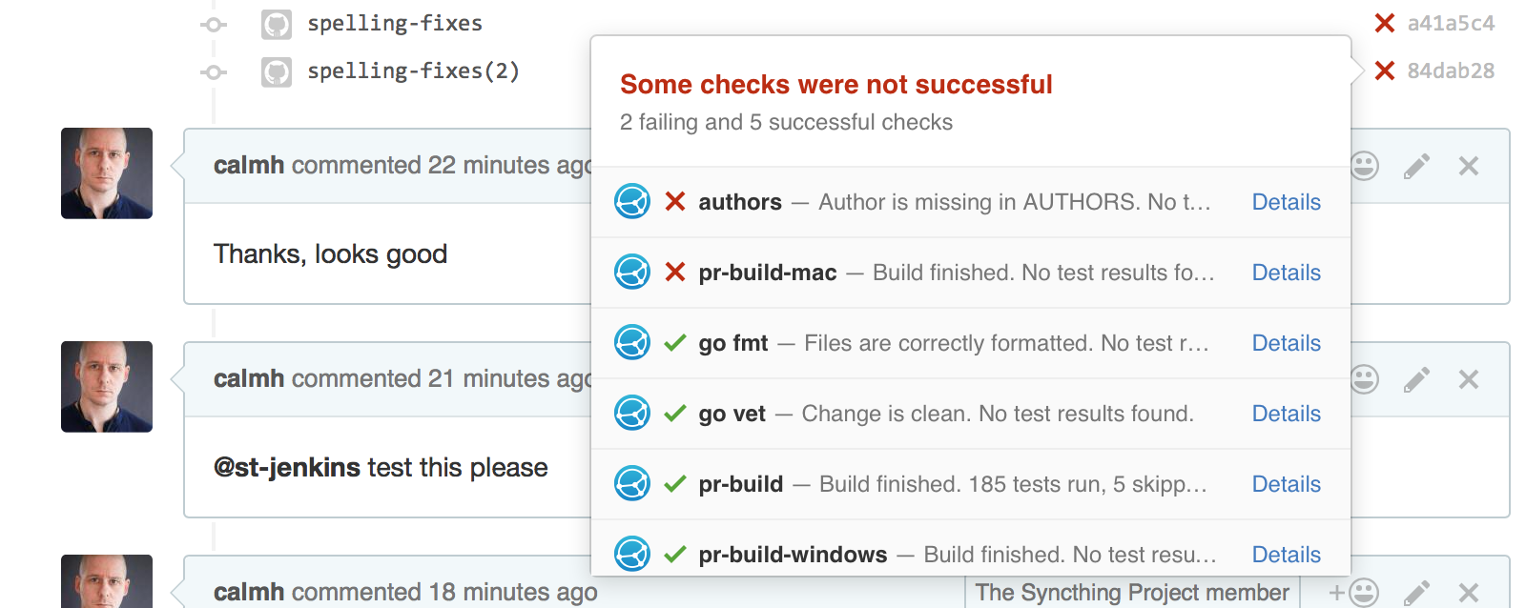
Task: Click the failed status X beside 84dab28
Action: (x=1385, y=71)
